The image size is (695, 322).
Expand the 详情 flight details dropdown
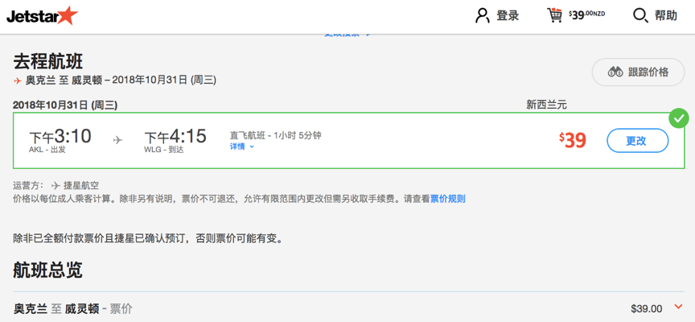coord(241,147)
